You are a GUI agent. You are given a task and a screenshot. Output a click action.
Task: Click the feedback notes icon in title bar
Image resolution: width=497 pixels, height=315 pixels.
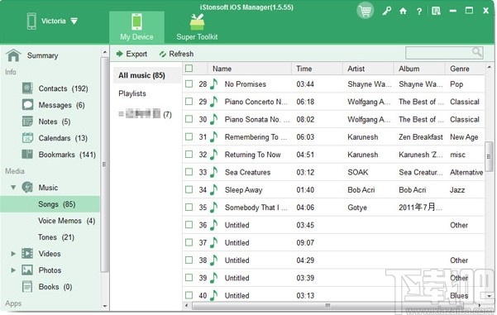(436, 11)
